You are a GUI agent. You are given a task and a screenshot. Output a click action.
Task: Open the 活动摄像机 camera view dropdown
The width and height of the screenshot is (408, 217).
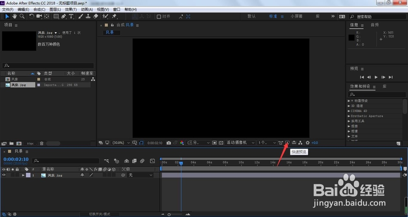(x=240, y=143)
